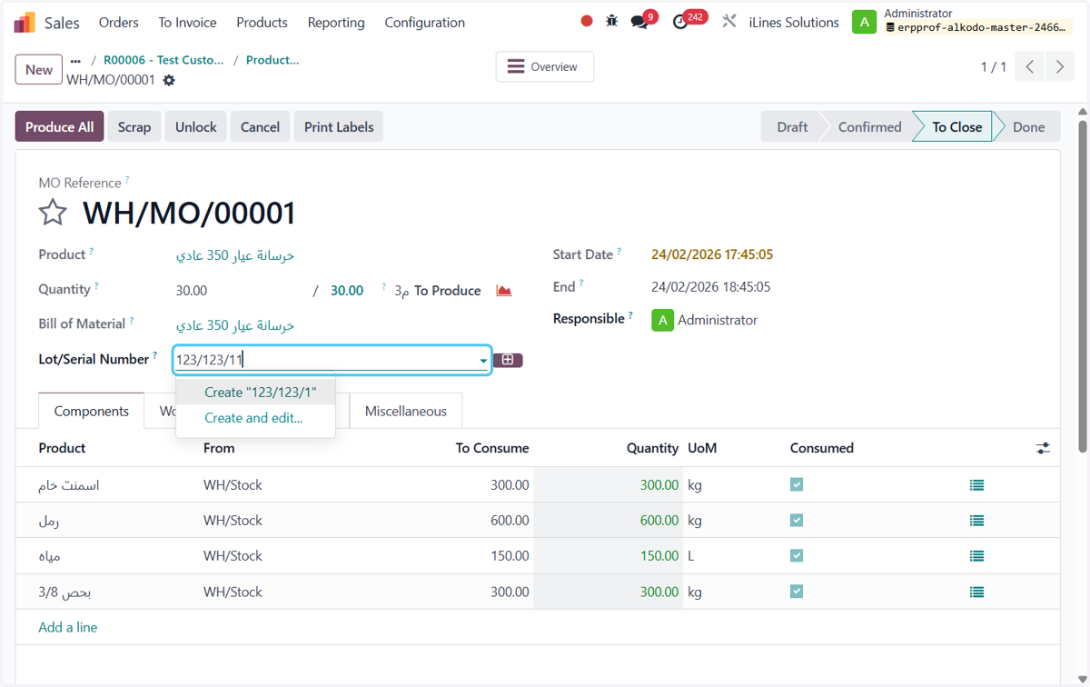Open details list icon for بحص 3/8 row
The width and height of the screenshot is (1090, 687).
[976, 592]
